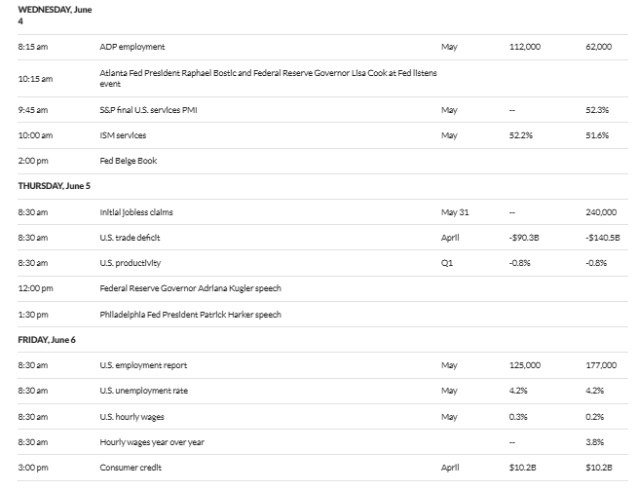The width and height of the screenshot is (638, 489).
Task: Click U.S. hourly wages entry
Action: point(131,417)
